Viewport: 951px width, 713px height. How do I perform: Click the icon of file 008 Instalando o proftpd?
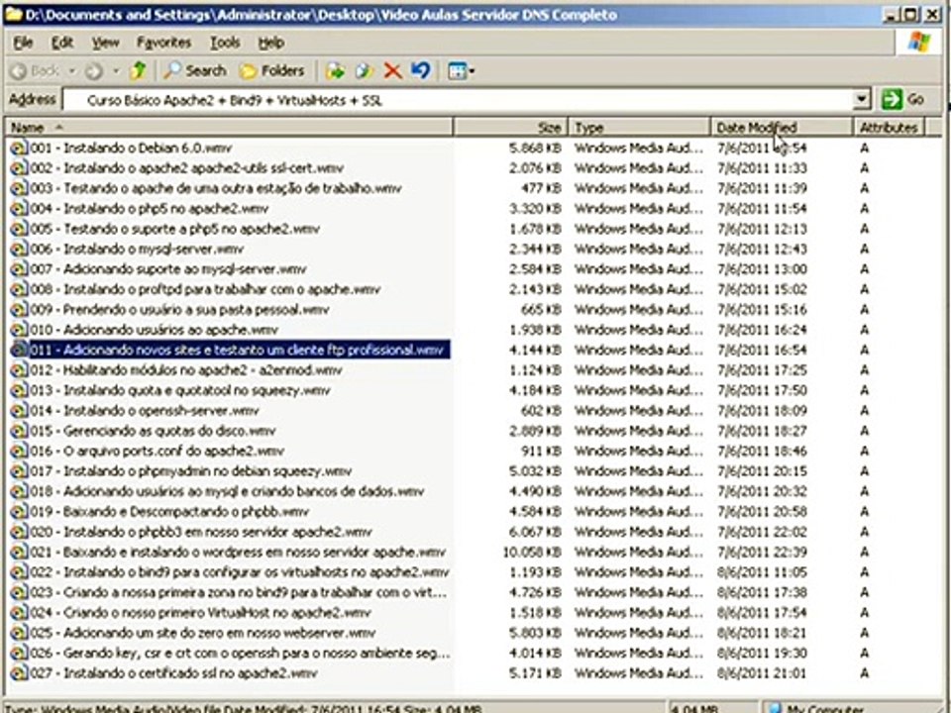pyautogui.click(x=19, y=289)
